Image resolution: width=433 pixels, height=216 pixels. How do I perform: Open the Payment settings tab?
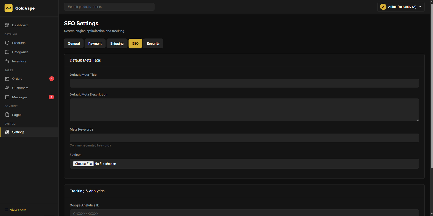pyautogui.click(x=95, y=44)
